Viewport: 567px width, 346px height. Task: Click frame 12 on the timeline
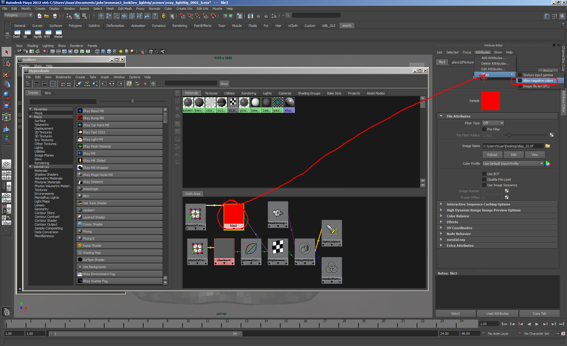point(227,324)
